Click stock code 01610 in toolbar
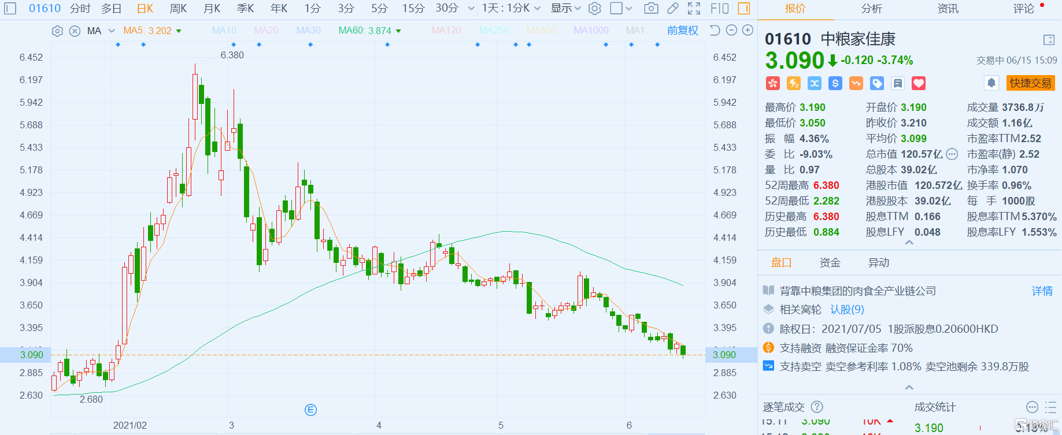Screen dimensions: 1062x435 click(45, 8)
